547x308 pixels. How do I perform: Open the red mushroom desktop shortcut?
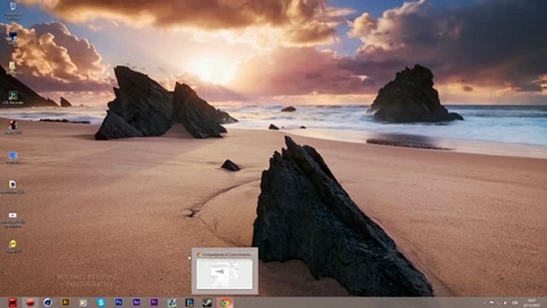click(x=13, y=127)
